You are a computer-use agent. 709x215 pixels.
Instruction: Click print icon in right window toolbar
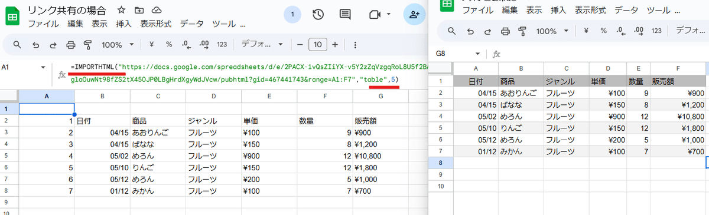coord(506,31)
